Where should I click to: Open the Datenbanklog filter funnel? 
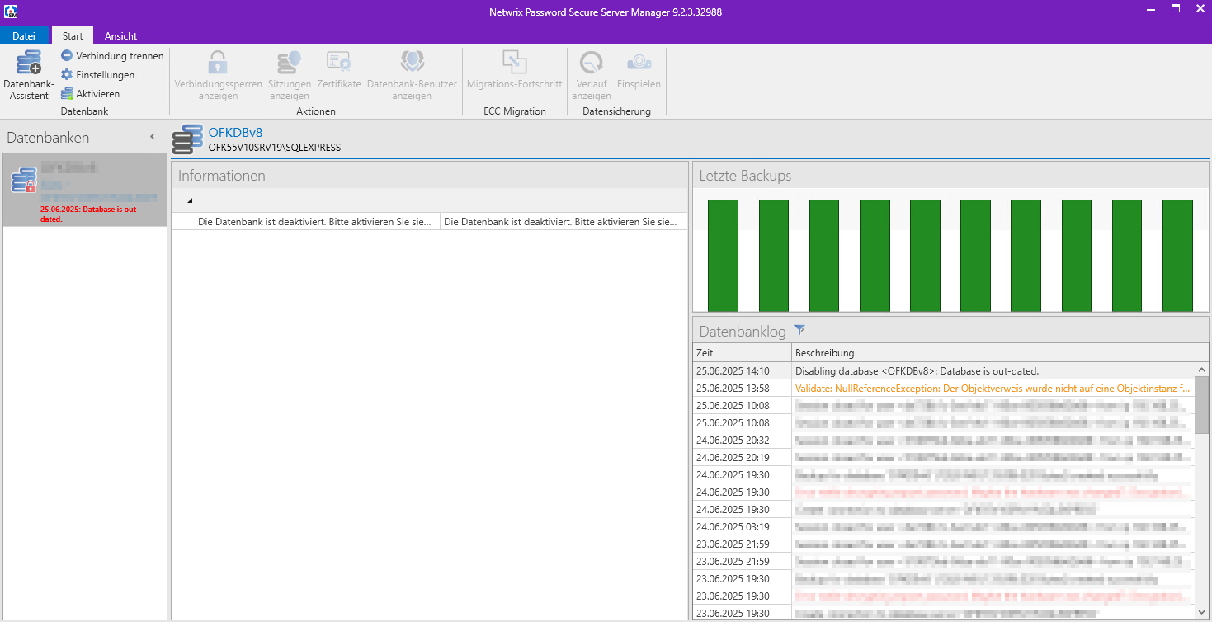pyautogui.click(x=799, y=330)
